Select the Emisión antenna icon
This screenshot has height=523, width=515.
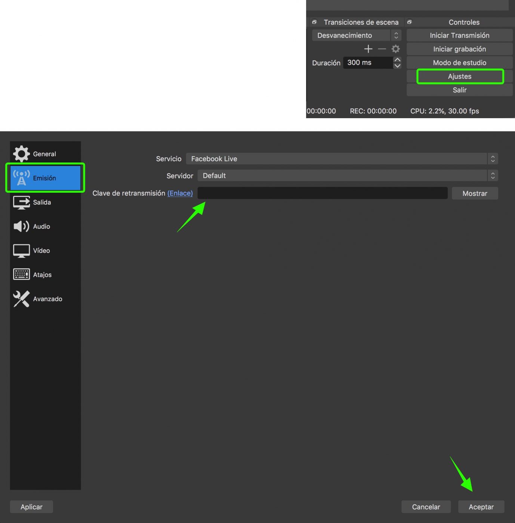(21, 178)
